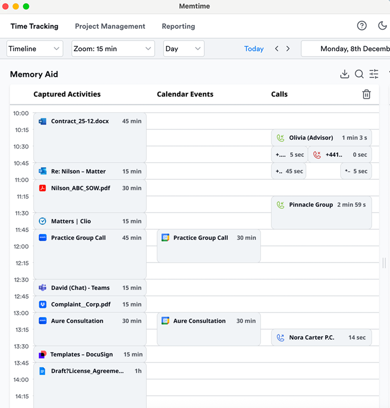This screenshot has height=408, width=390.
Task: Open the Timeline view dropdown
Action: (35, 48)
